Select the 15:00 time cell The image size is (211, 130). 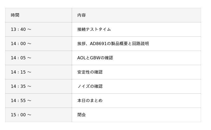[x=21, y=115]
